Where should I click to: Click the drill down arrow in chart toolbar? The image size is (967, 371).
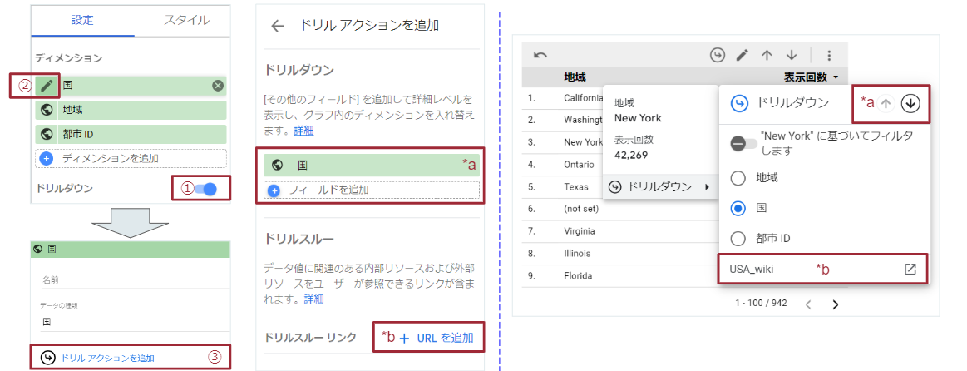coord(792,55)
